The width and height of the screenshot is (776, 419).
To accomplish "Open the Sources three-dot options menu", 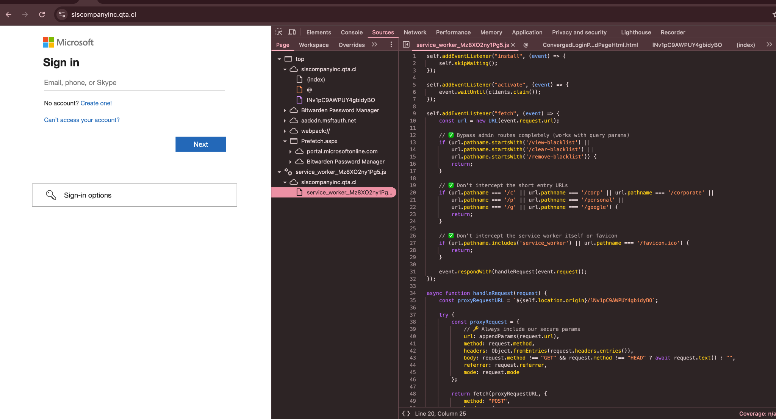I will (x=391, y=44).
